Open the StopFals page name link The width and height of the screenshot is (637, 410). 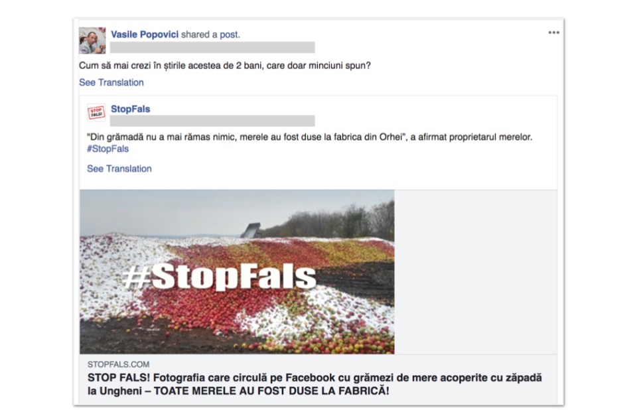pos(131,109)
